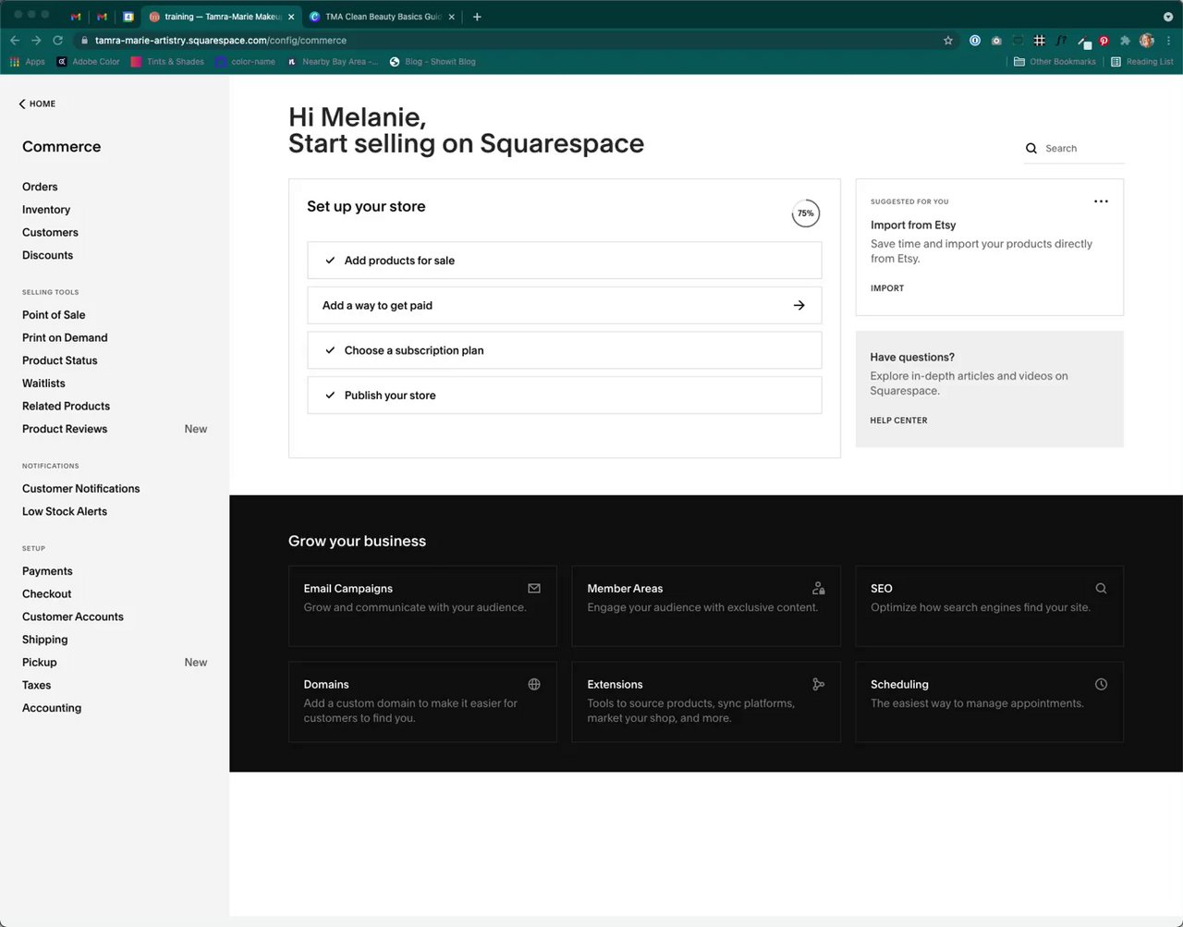Open the Adobe Color bookmark

(89, 62)
